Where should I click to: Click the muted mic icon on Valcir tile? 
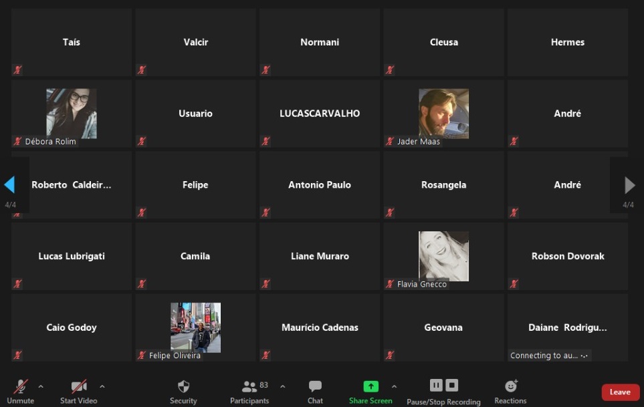pos(142,70)
